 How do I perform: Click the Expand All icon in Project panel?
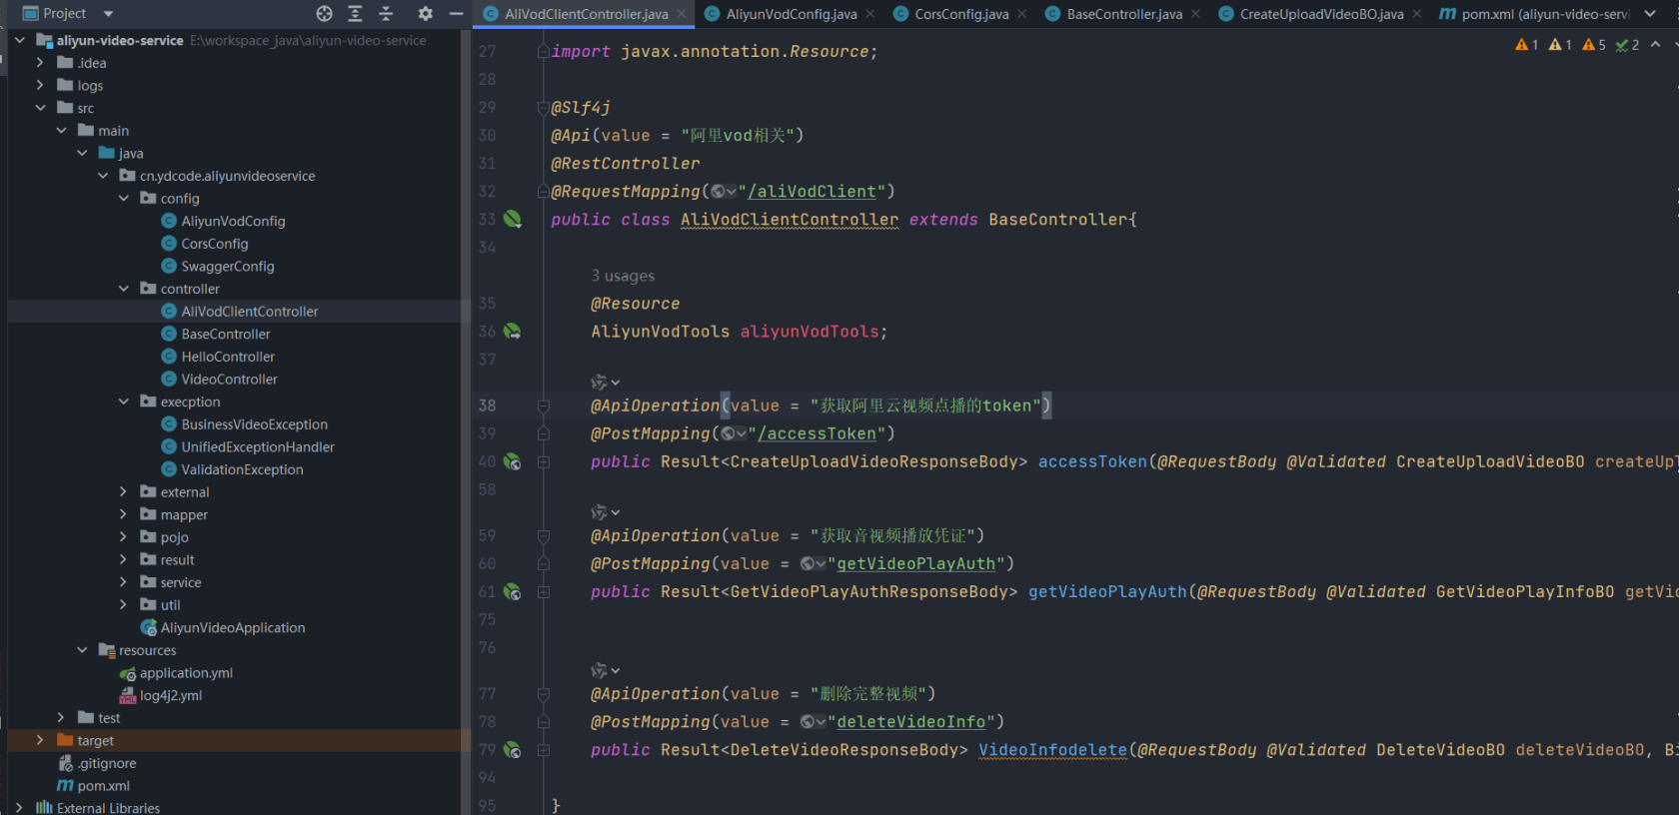355,14
